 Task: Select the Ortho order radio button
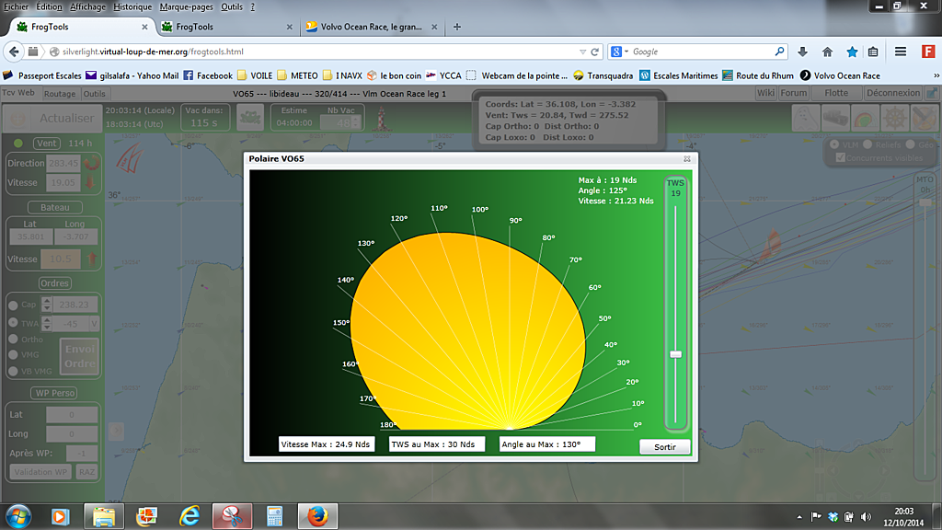click(x=13, y=339)
